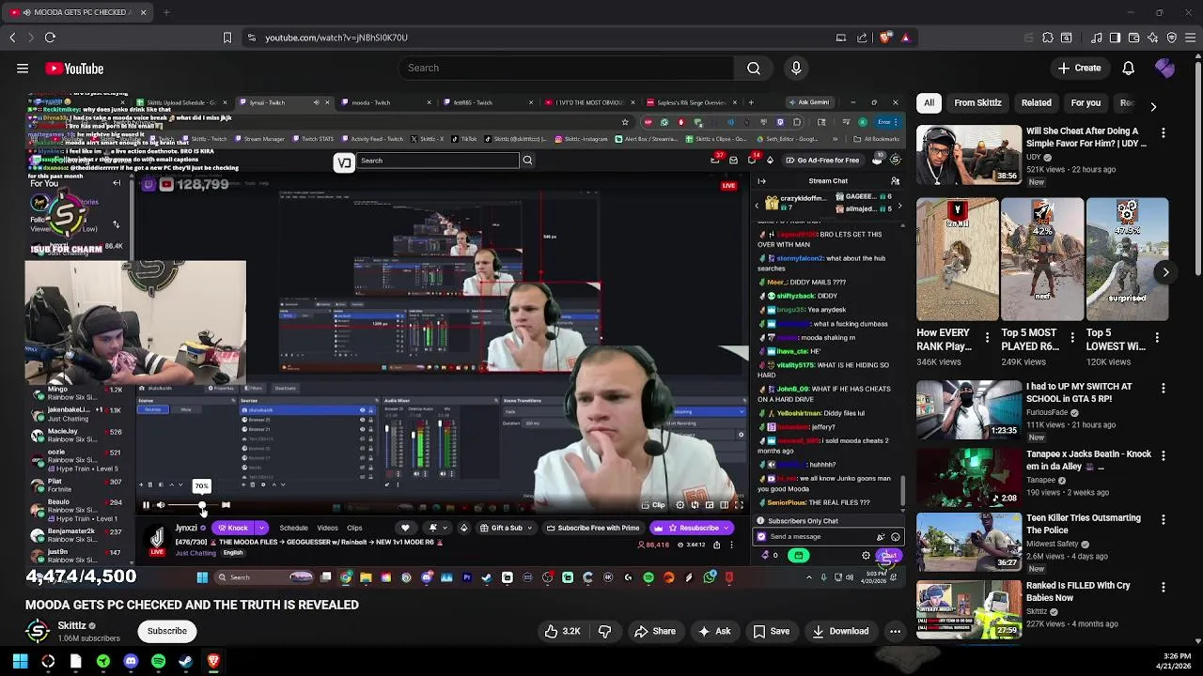Save the video to a playlist
Image resolution: width=1203 pixels, height=676 pixels.
point(771,632)
